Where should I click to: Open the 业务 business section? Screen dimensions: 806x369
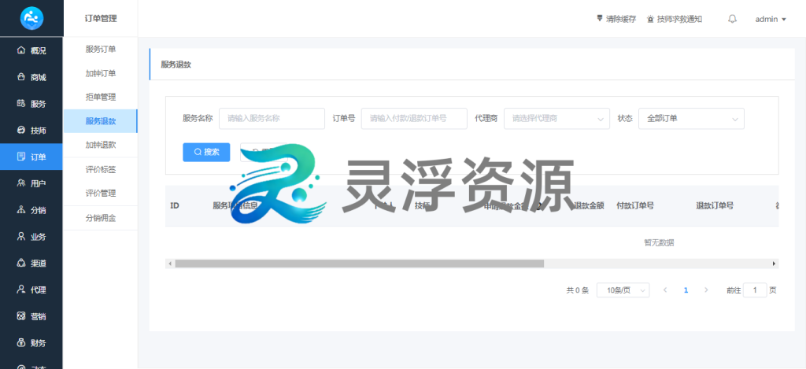click(x=31, y=237)
